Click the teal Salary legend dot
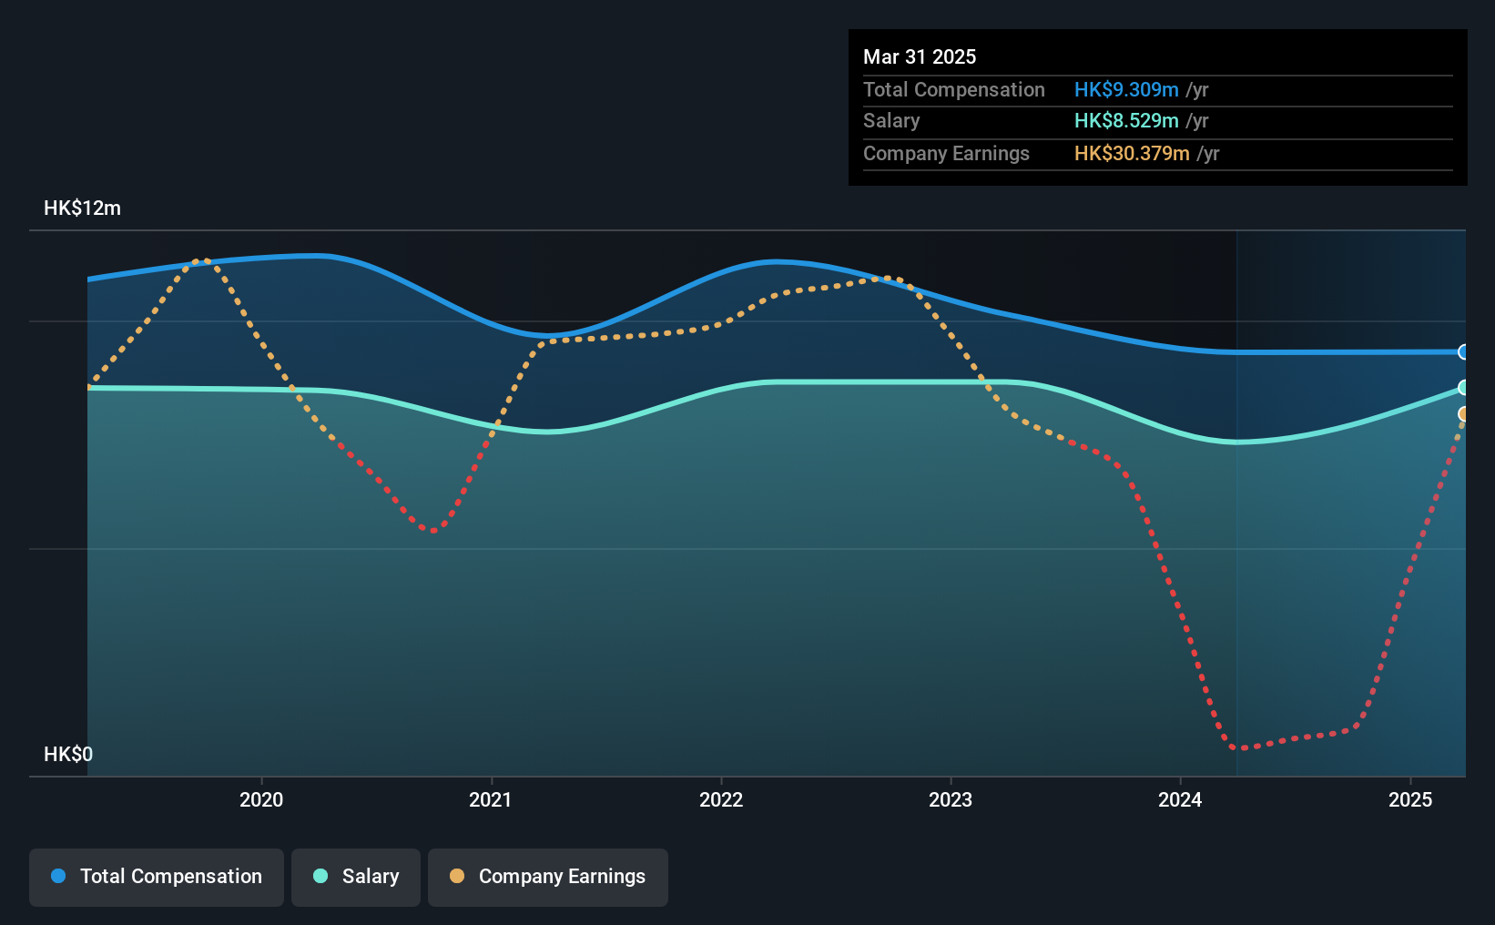 click(x=320, y=876)
